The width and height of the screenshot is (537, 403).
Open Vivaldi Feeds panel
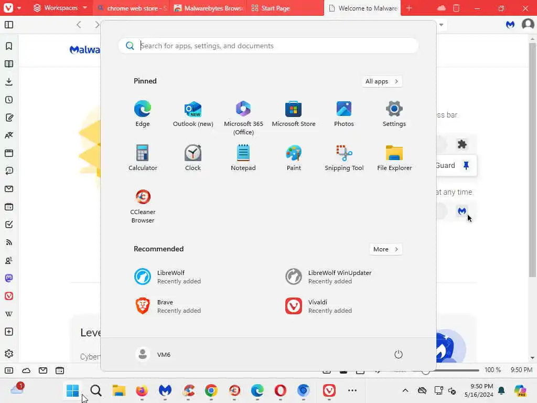(x=9, y=242)
